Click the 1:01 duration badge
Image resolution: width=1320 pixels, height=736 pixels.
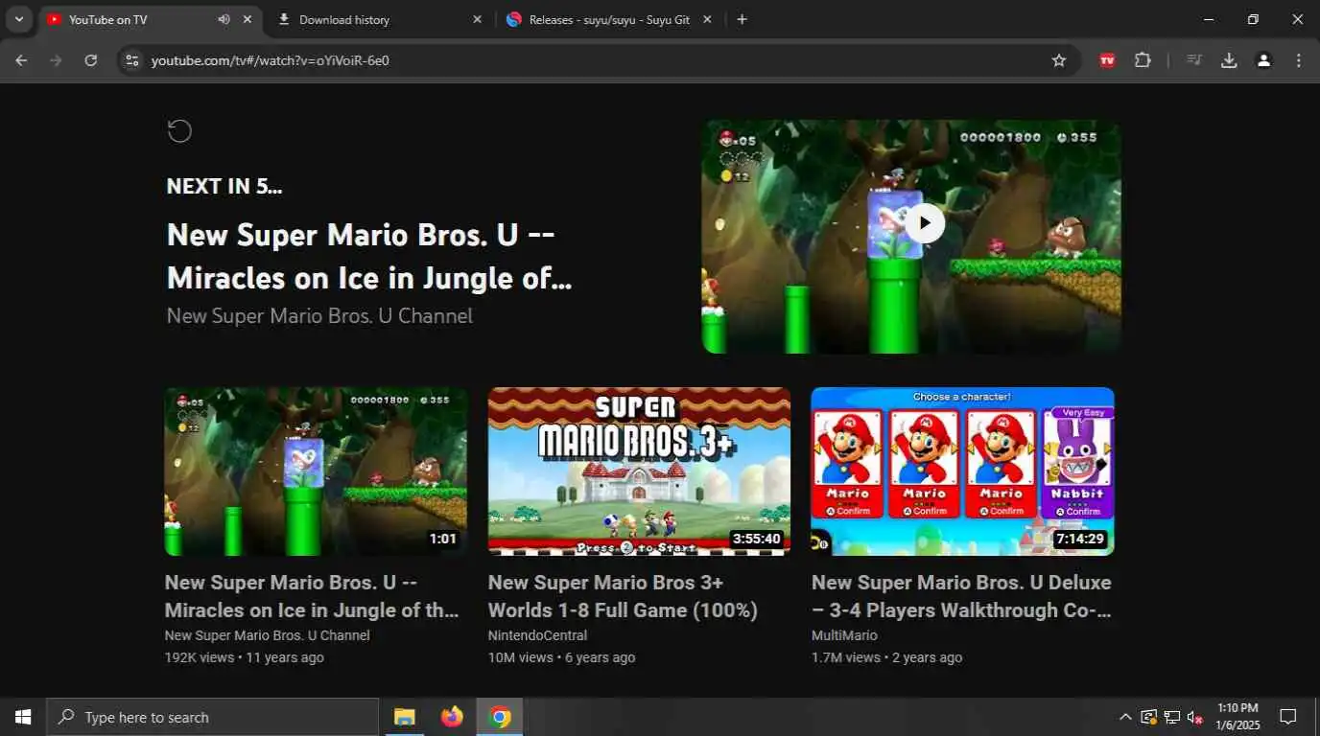point(442,539)
